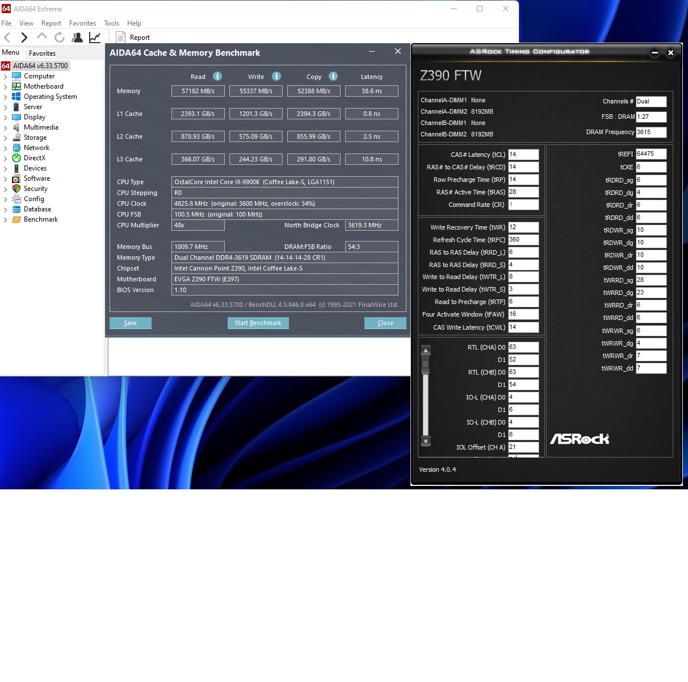Expand the Security tree node
Image resolution: width=688 pixels, height=682 pixels.
(6, 189)
